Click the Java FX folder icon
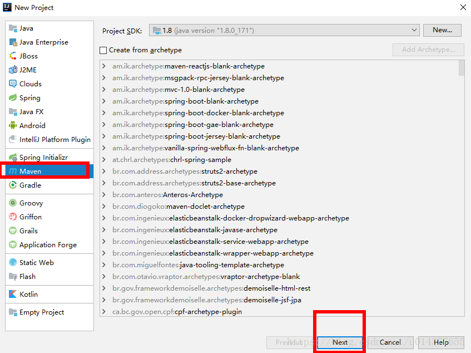This screenshot has width=471, height=353. (x=13, y=111)
